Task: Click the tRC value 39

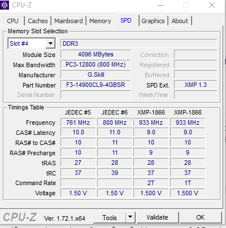Action: coord(115,173)
